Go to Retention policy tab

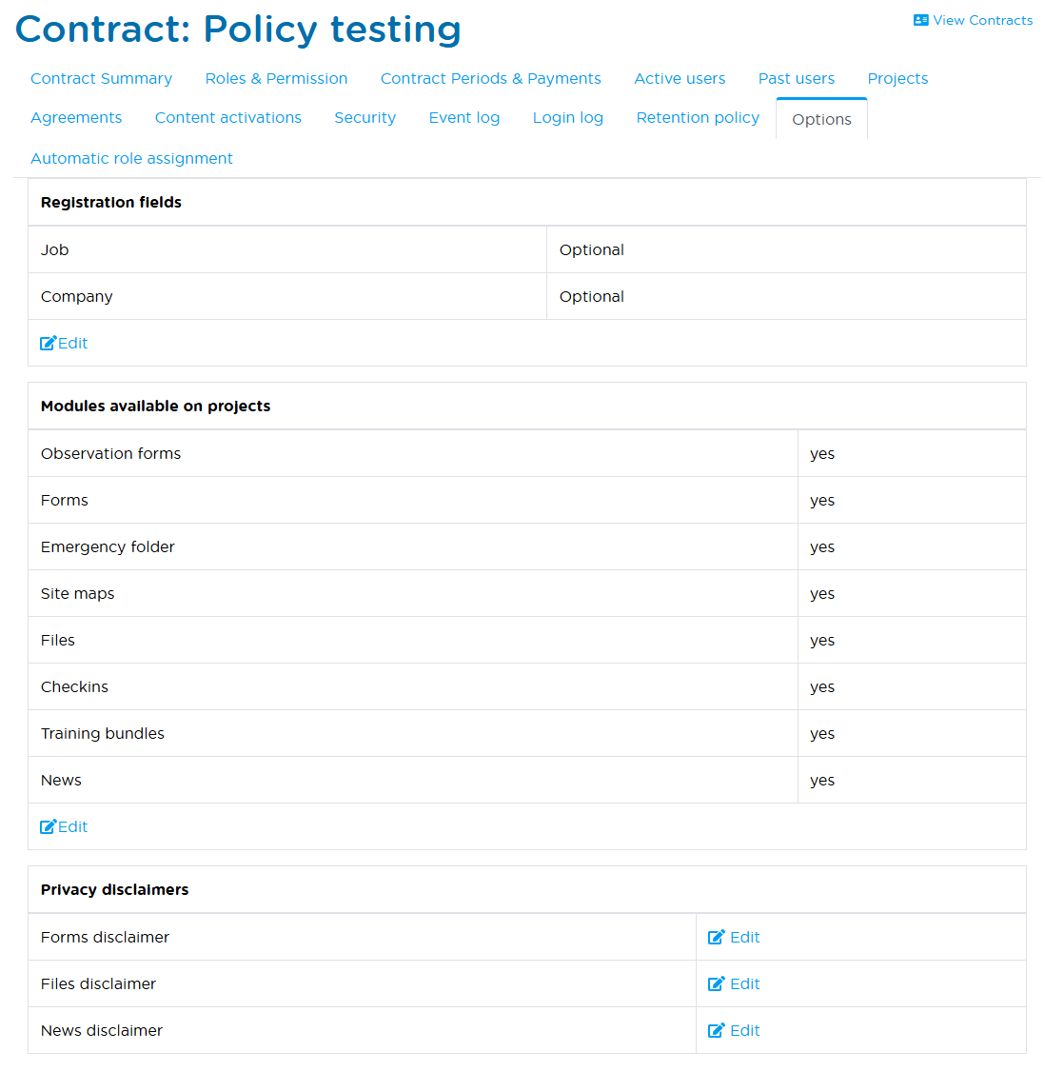(698, 118)
